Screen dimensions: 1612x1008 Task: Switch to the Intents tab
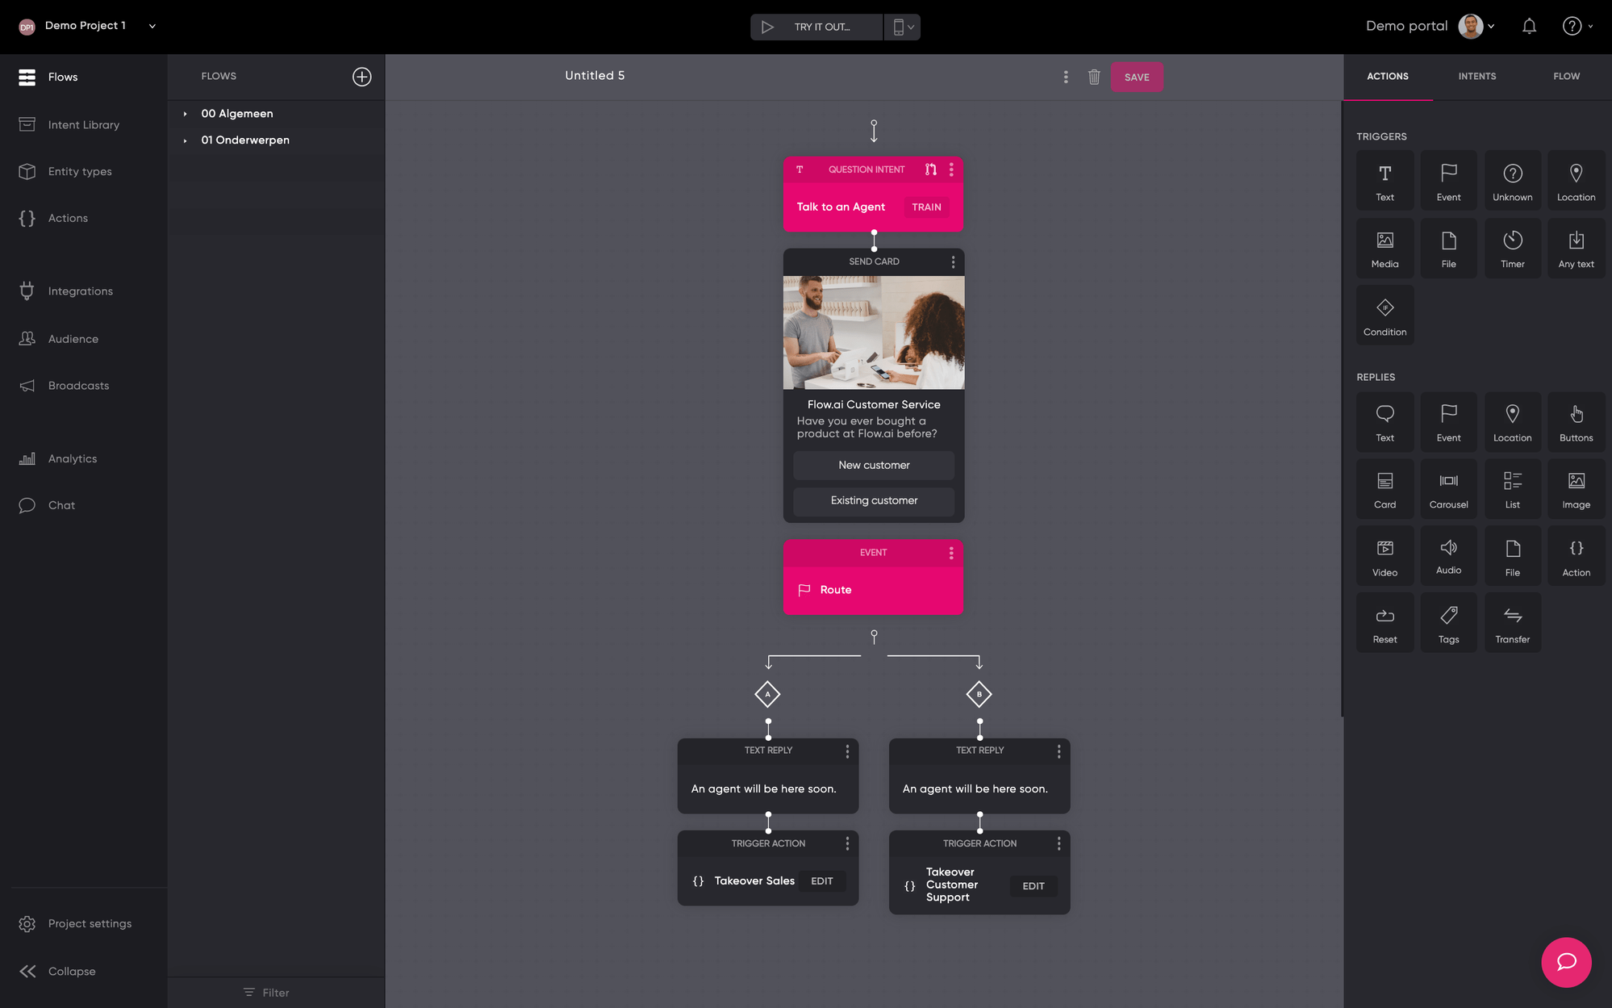click(x=1476, y=77)
